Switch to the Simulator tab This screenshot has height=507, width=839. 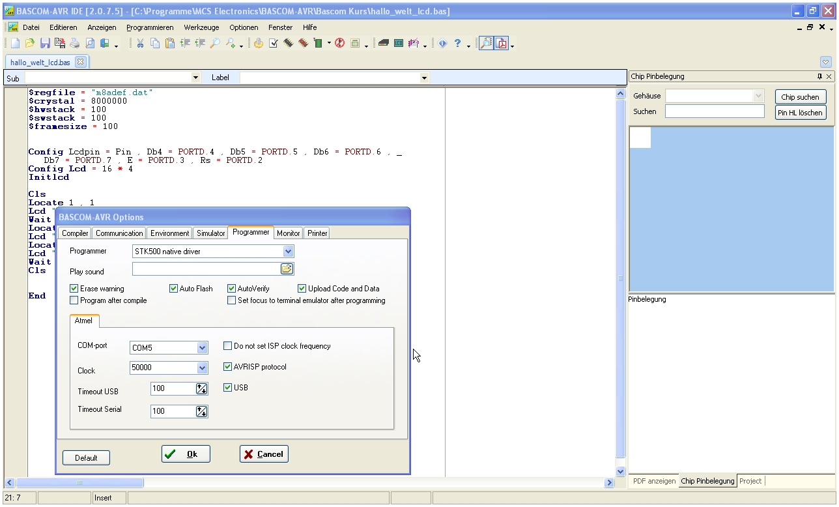click(211, 233)
